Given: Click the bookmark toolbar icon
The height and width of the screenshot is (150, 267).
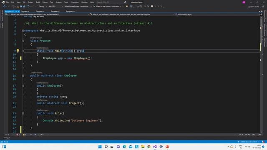Looking at the screenshot, I should (152, 7).
